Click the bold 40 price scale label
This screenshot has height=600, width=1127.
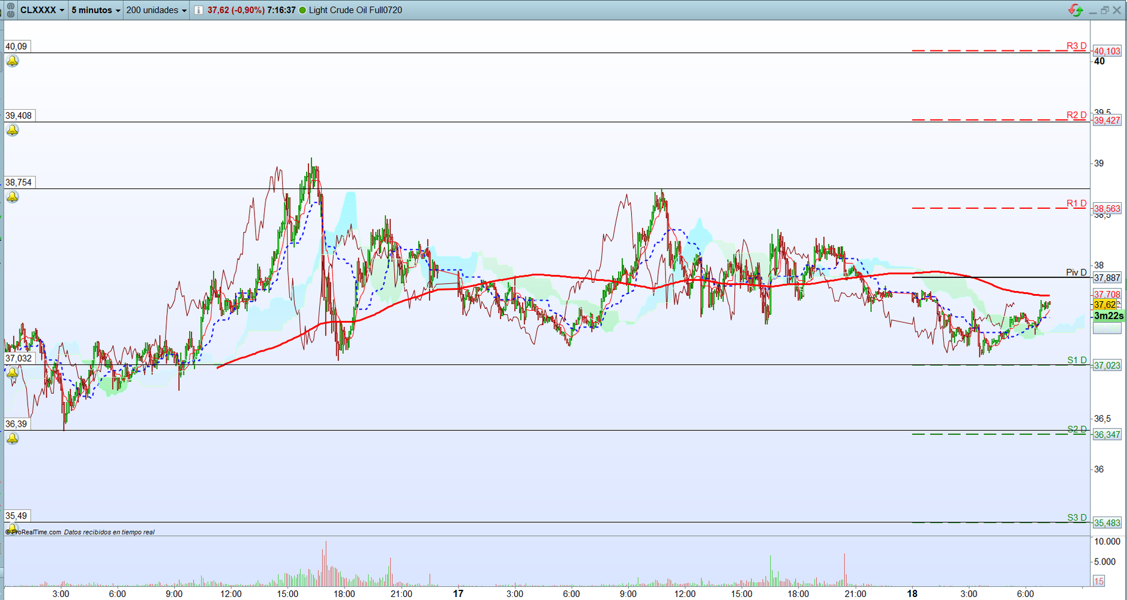[x=1099, y=61]
